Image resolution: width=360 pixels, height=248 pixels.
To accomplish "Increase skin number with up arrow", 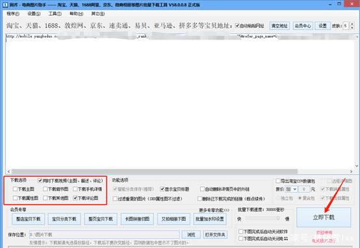I will point(352,24).
